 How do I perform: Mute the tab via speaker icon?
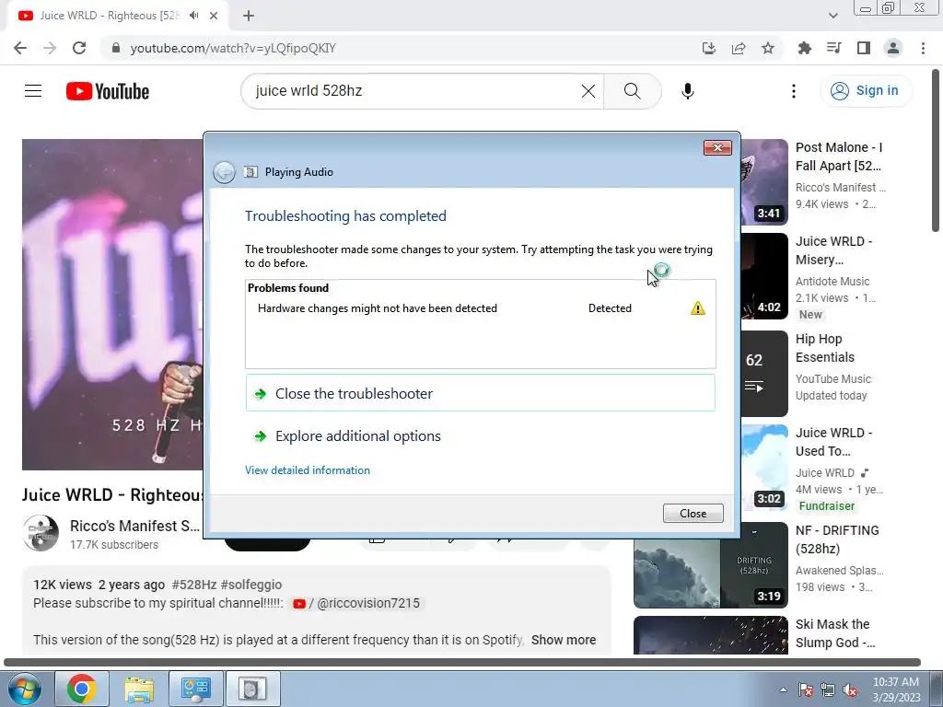click(193, 16)
